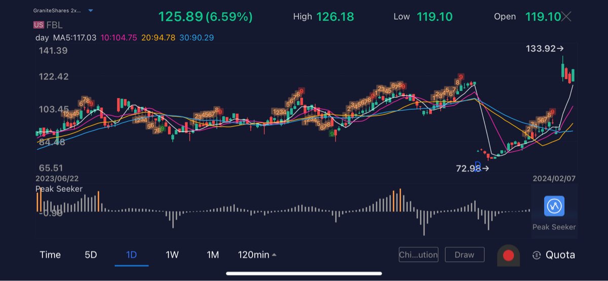Tap the red record button

point(508,255)
